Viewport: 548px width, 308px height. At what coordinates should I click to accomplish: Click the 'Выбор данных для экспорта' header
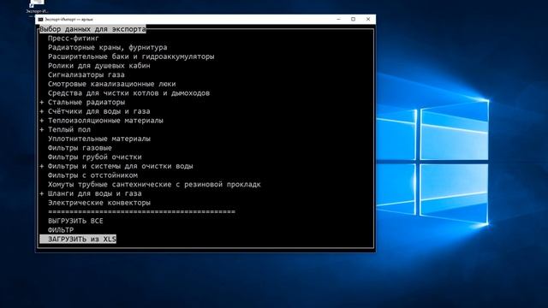tap(92, 29)
